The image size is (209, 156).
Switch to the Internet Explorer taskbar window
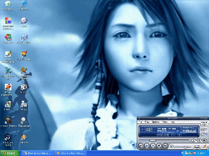[37, 153]
